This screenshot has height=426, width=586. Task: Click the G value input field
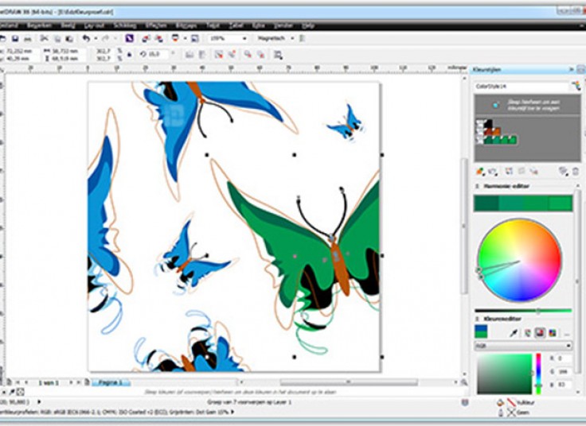tap(563, 372)
